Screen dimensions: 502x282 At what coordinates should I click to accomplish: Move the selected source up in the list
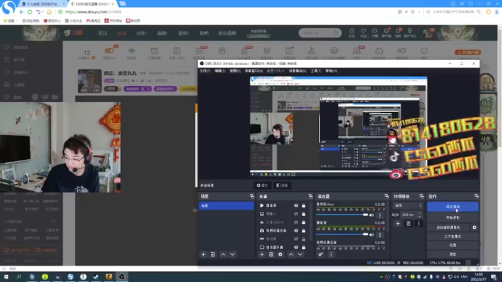click(291, 254)
